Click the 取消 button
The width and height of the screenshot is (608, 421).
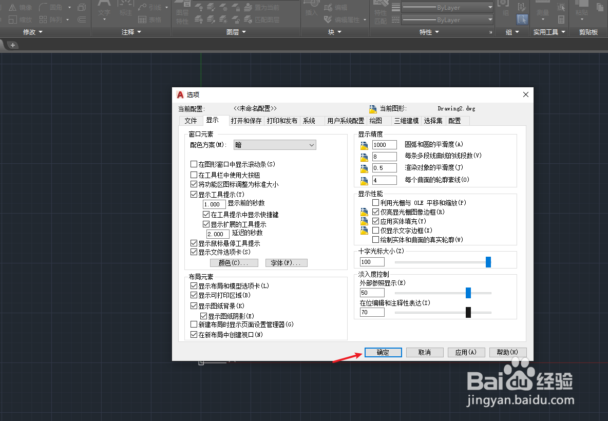pos(425,352)
